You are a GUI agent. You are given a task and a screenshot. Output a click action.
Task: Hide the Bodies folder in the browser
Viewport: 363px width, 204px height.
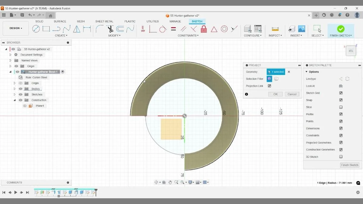click(20, 89)
